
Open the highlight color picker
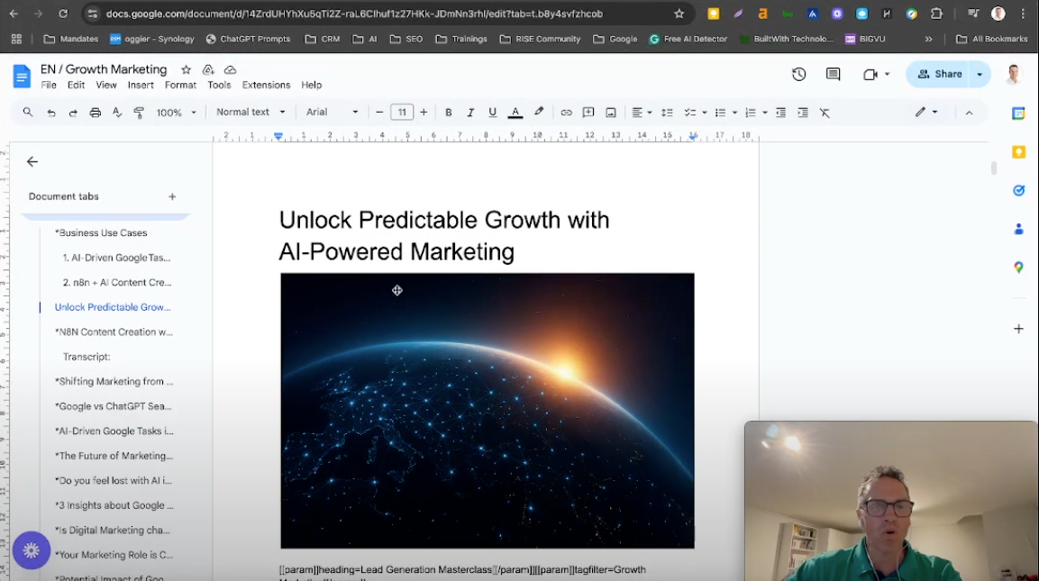coord(539,113)
